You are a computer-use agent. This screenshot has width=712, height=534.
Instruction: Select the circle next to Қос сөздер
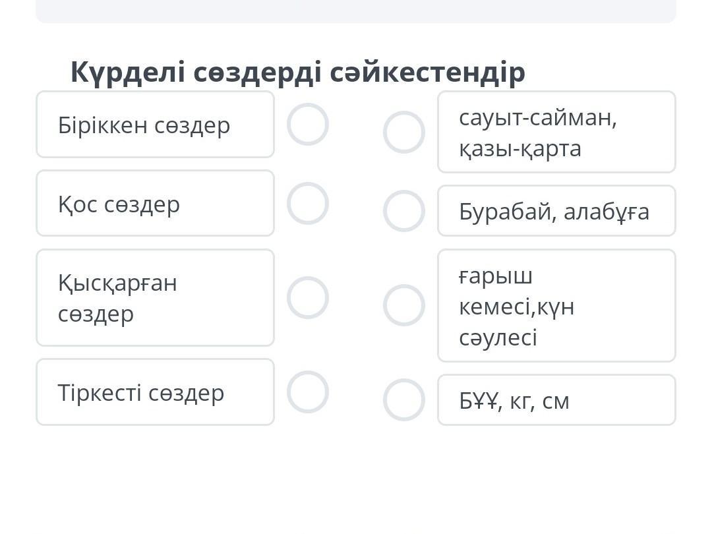pos(308,204)
